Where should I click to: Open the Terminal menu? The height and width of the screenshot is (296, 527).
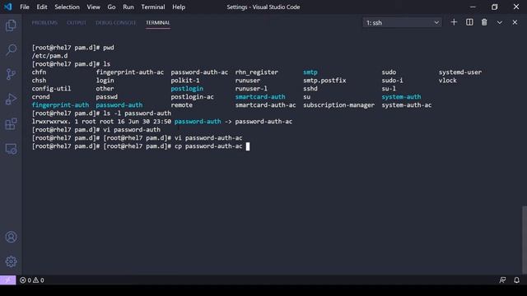(x=153, y=7)
